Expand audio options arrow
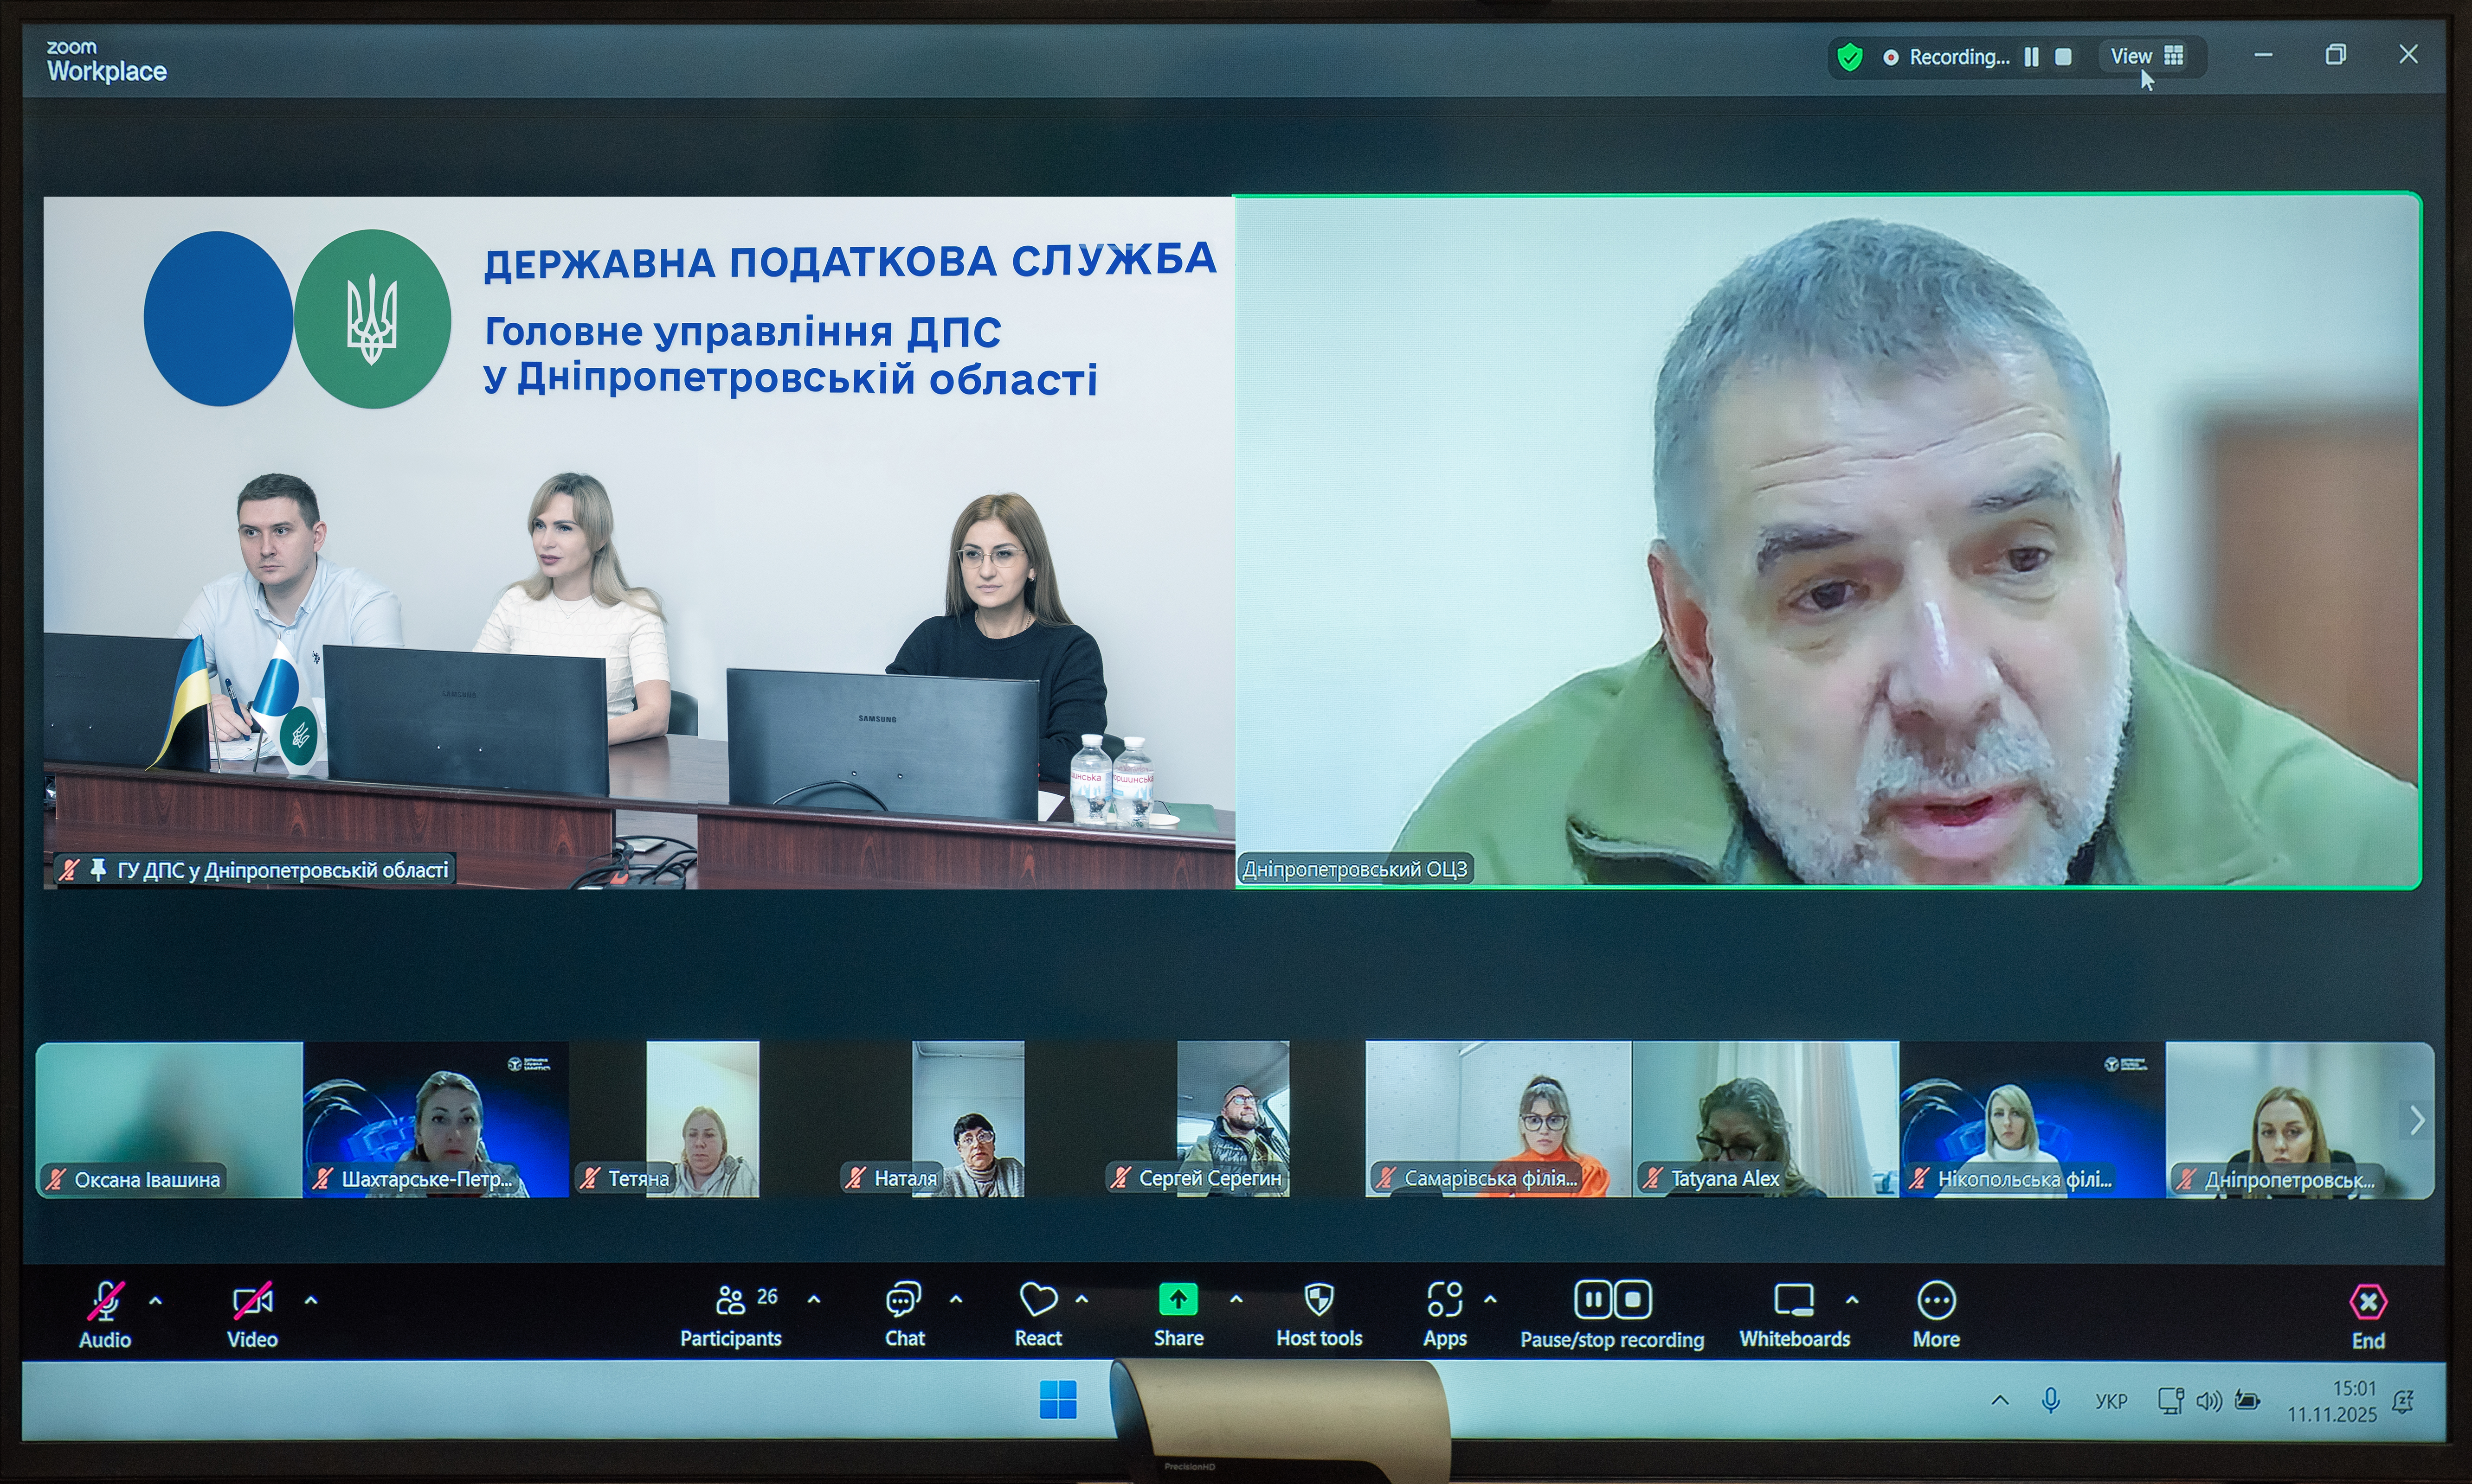 tap(156, 1301)
